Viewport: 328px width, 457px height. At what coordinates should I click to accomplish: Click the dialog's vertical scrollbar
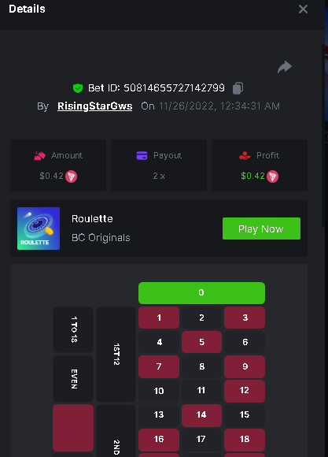323,136
